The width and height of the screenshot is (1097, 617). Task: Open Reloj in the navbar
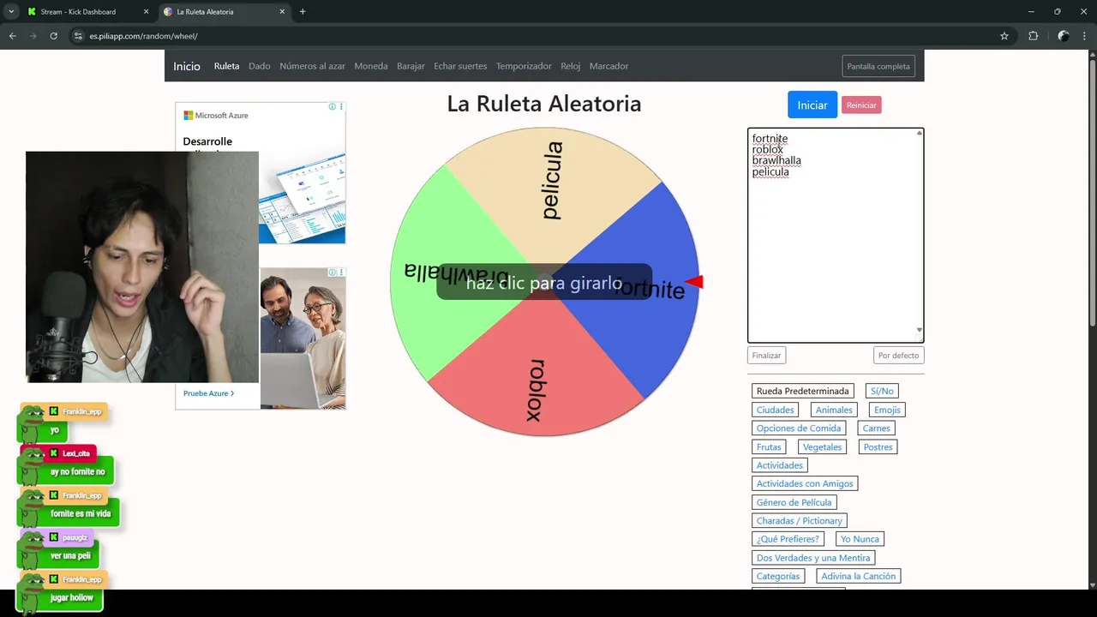coord(571,66)
